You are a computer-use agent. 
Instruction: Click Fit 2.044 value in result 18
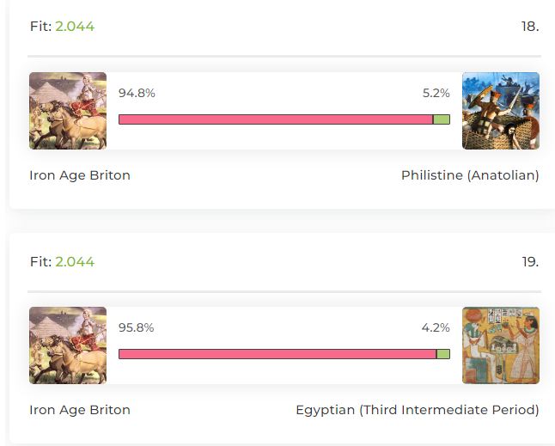[x=75, y=27]
